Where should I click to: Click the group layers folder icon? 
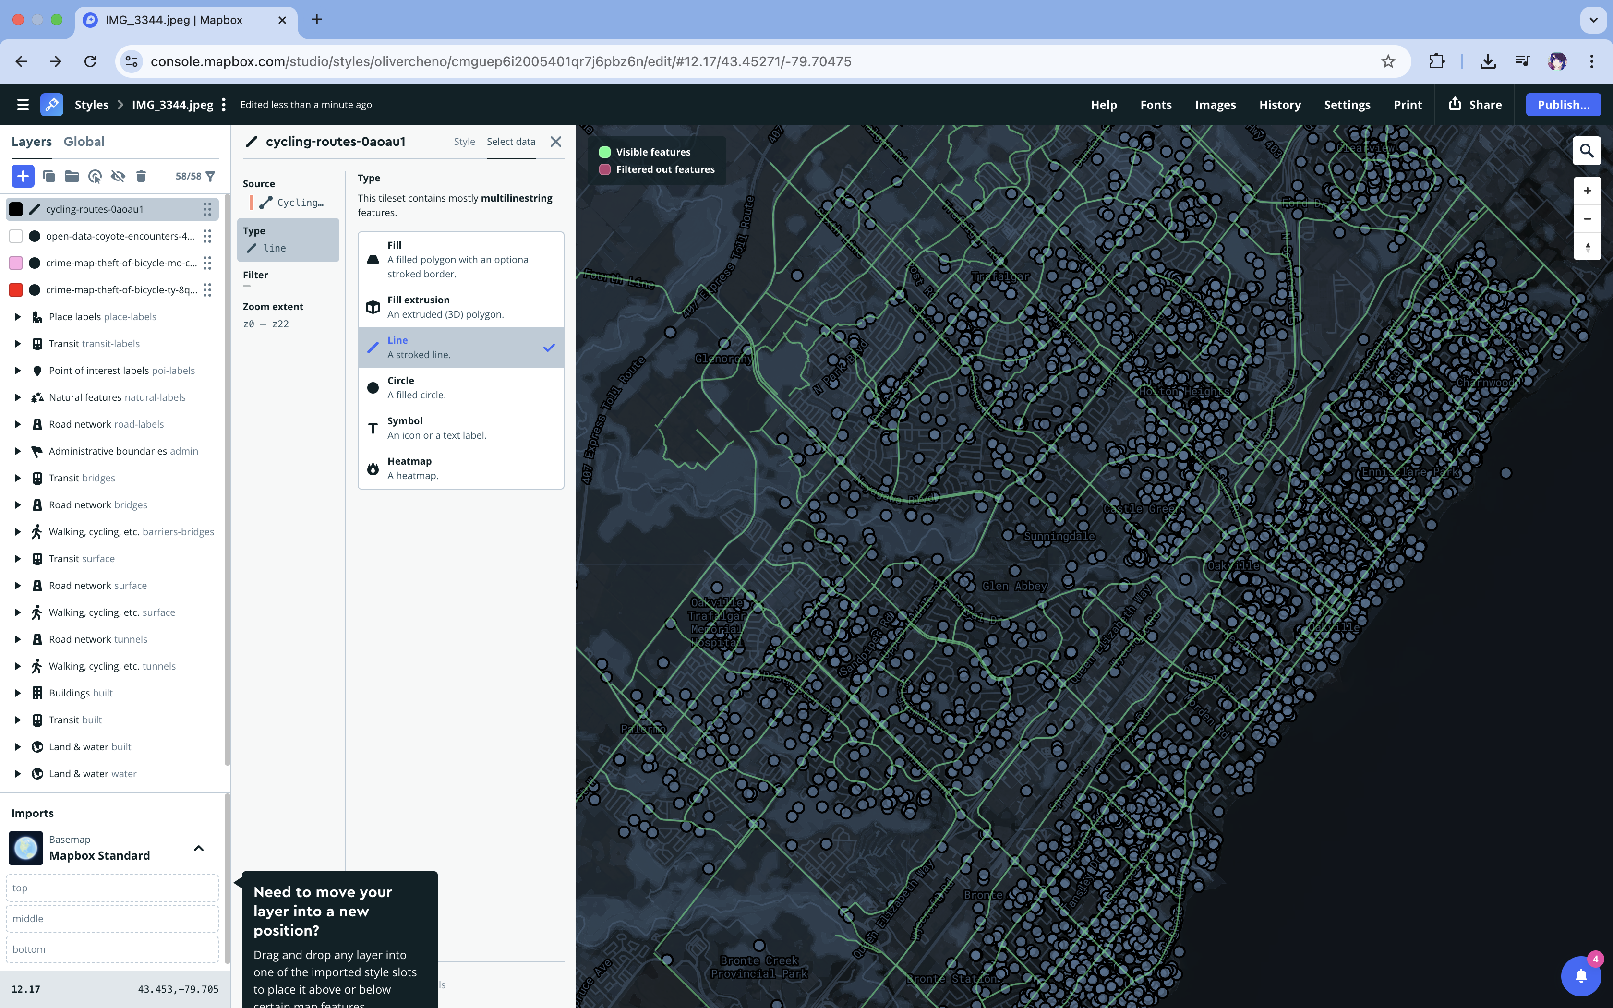coord(72,176)
